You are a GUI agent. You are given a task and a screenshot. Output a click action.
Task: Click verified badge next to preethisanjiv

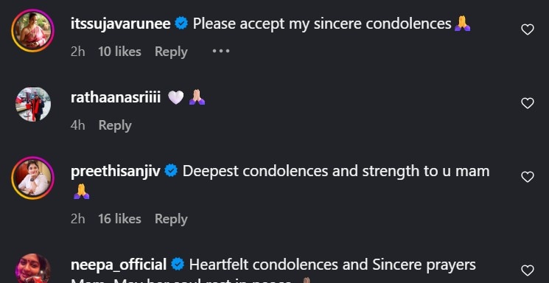pos(171,171)
